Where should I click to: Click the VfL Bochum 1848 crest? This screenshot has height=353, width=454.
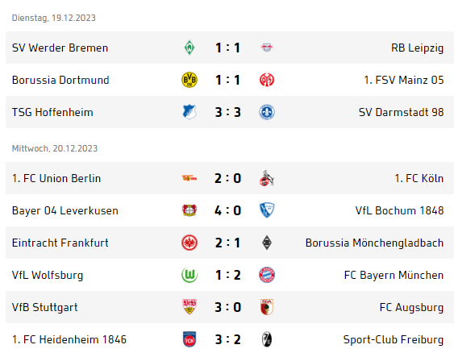coord(267,210)
